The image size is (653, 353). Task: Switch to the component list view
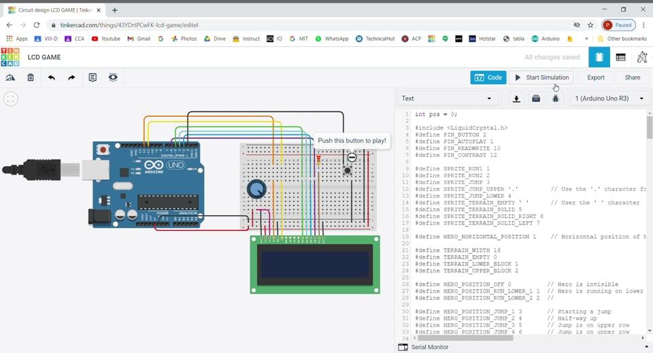coord(620,58)
